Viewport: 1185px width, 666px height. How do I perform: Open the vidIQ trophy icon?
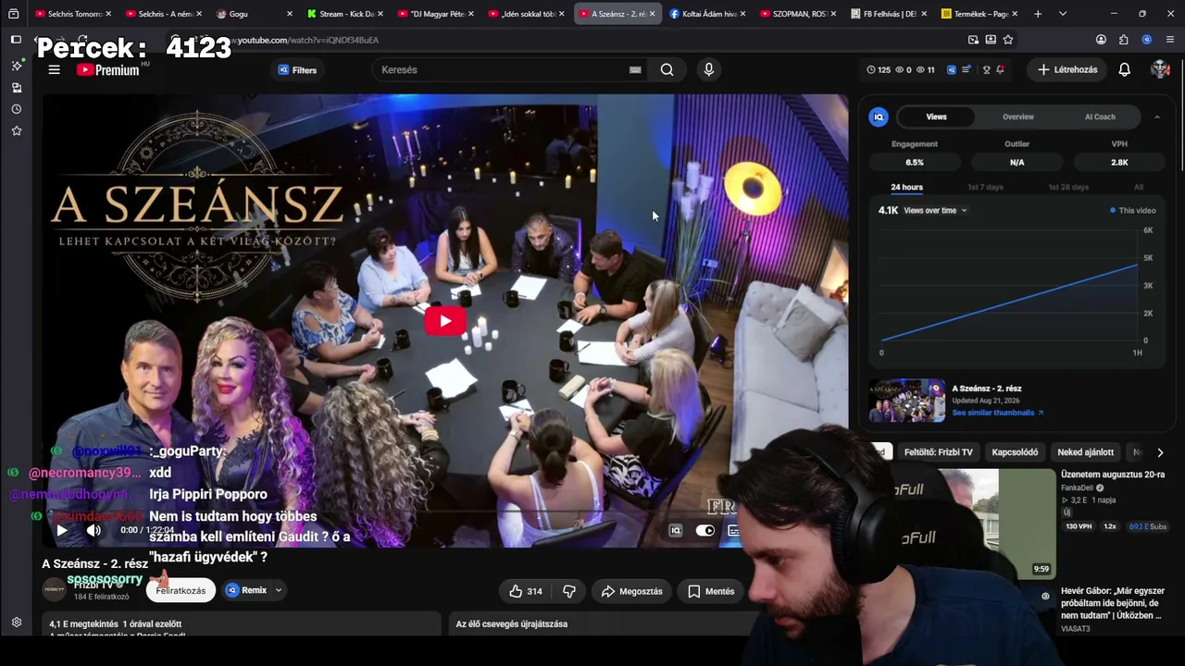pyautogui.click(x=986, y=69)
